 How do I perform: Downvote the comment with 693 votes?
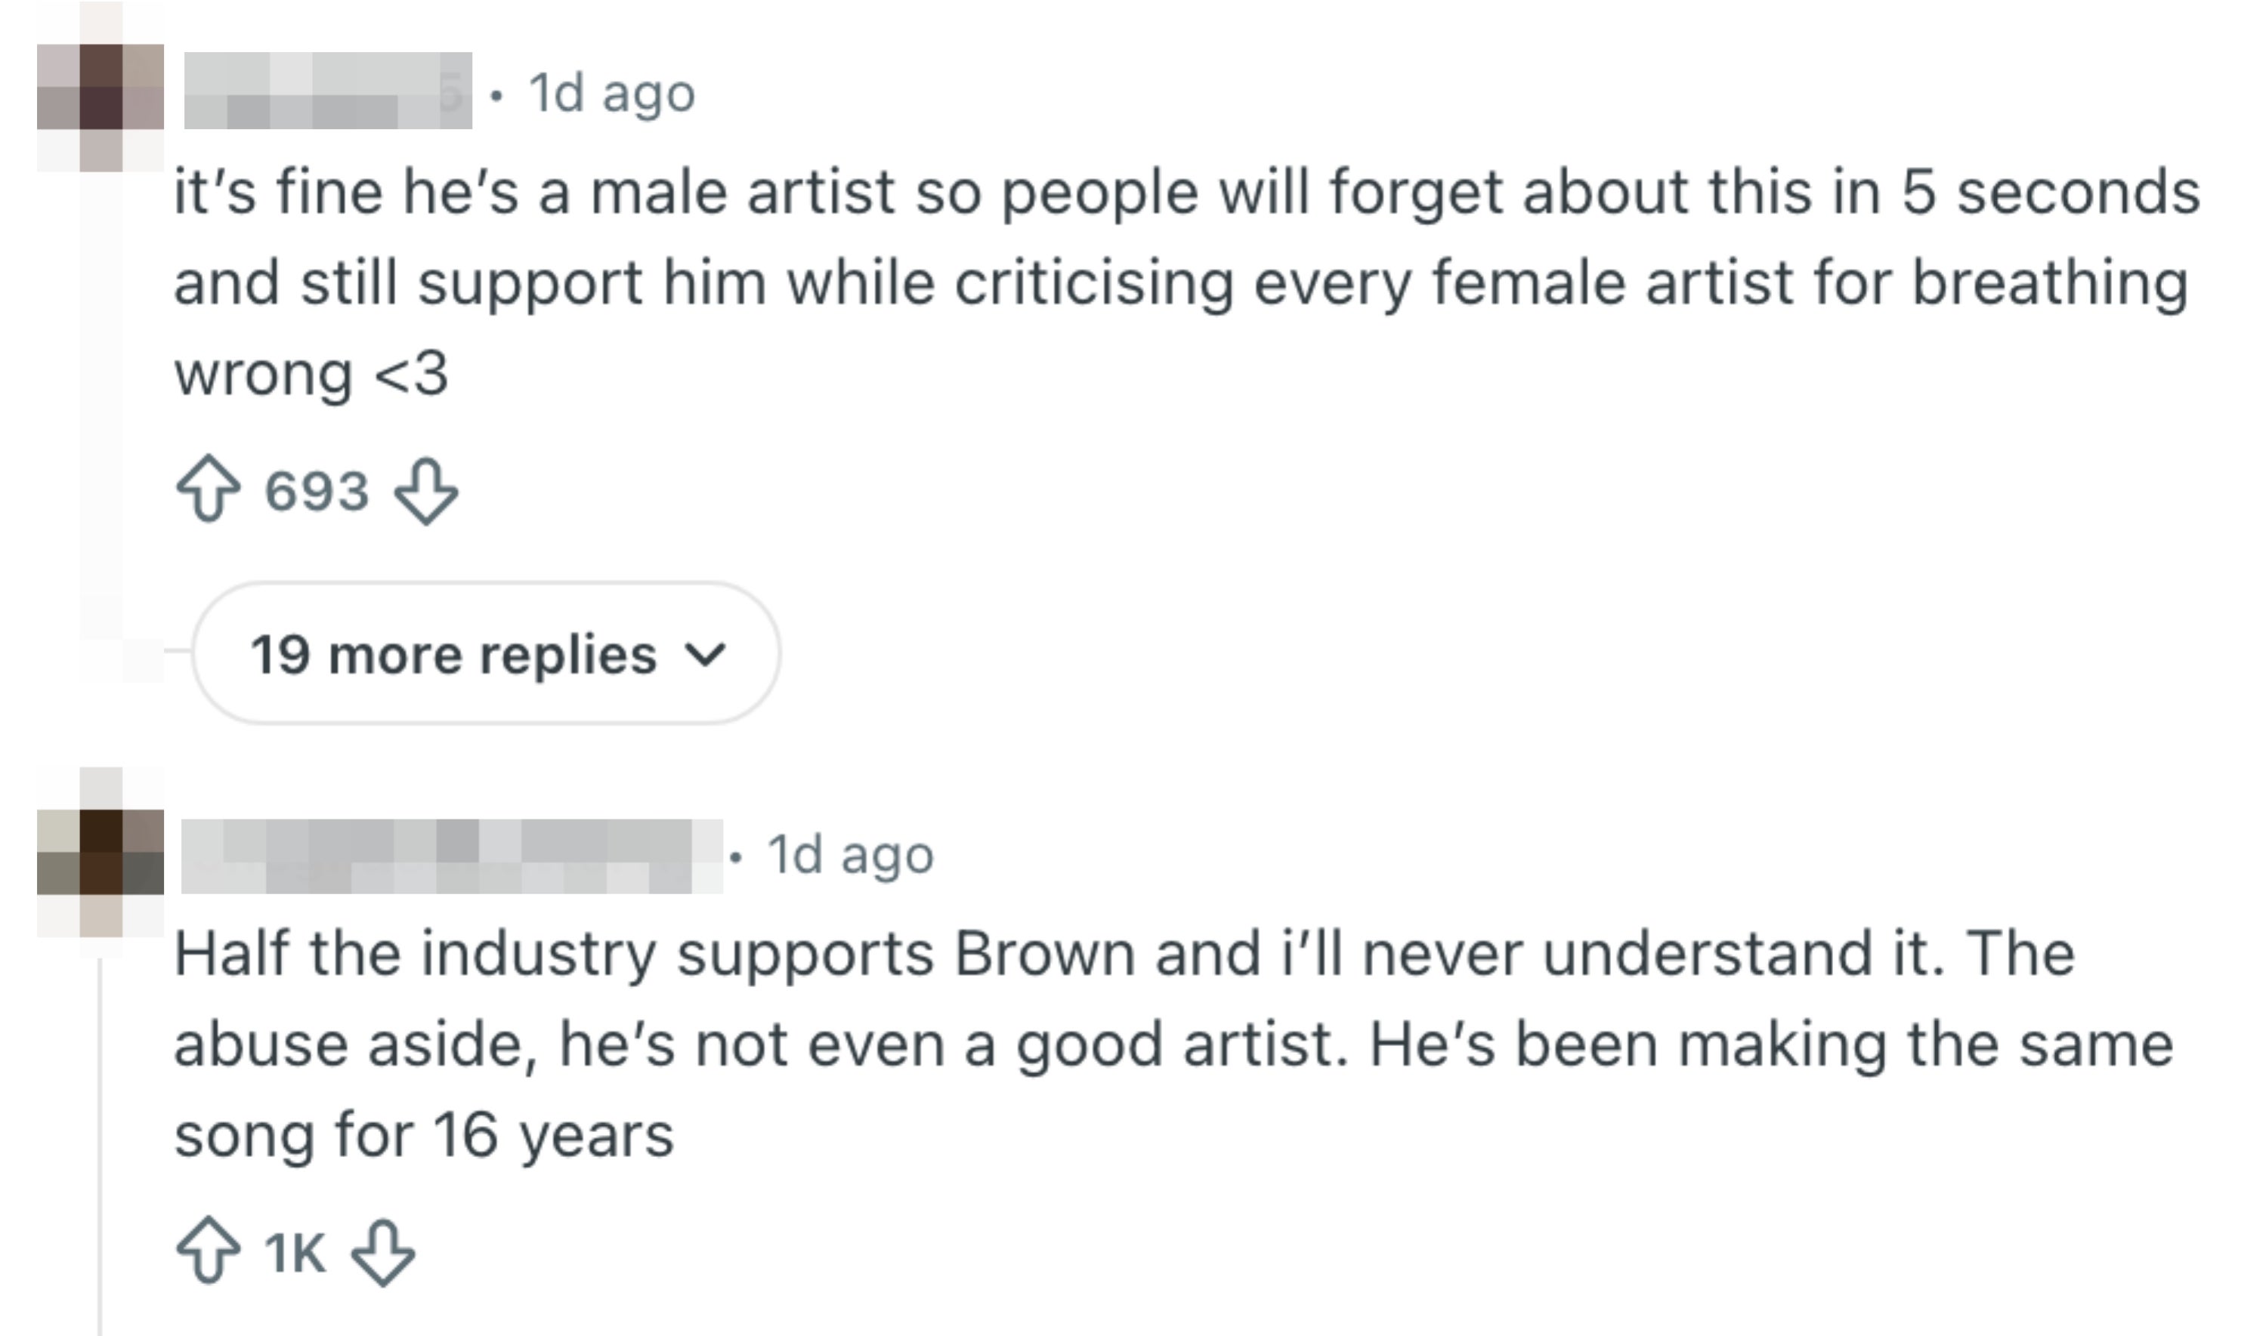[426, 491]
